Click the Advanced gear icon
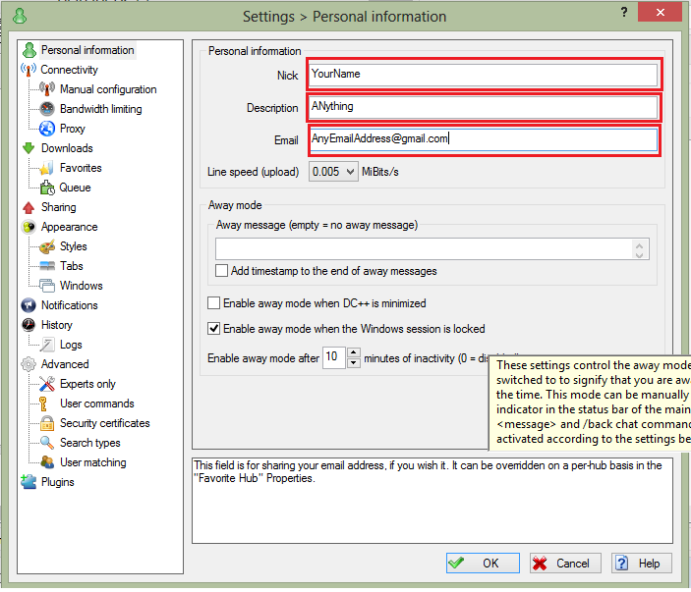691x592 pixels. 29,364
